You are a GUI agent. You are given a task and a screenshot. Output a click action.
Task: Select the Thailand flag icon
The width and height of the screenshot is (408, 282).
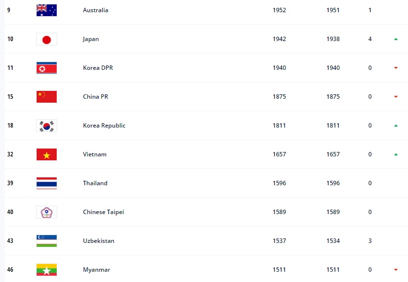46,183
